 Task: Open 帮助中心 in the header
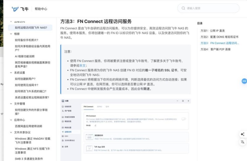tap(41, 9)
